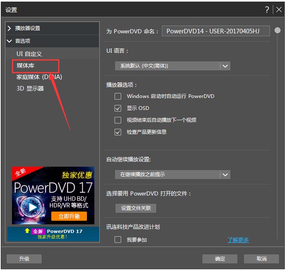Select the 3D 显示器 item
Image resolution: width=286 pixels, height=270 pixels.
[30, 88]
